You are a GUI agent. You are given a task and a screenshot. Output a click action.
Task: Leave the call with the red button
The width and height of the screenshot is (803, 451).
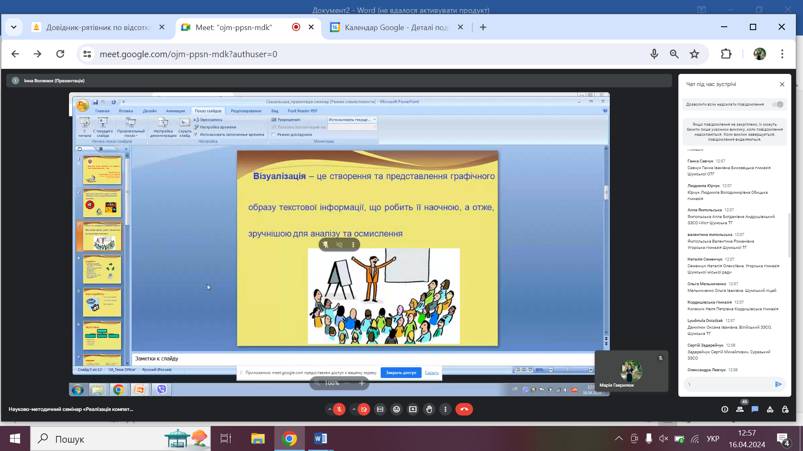[x=464, y=409]
